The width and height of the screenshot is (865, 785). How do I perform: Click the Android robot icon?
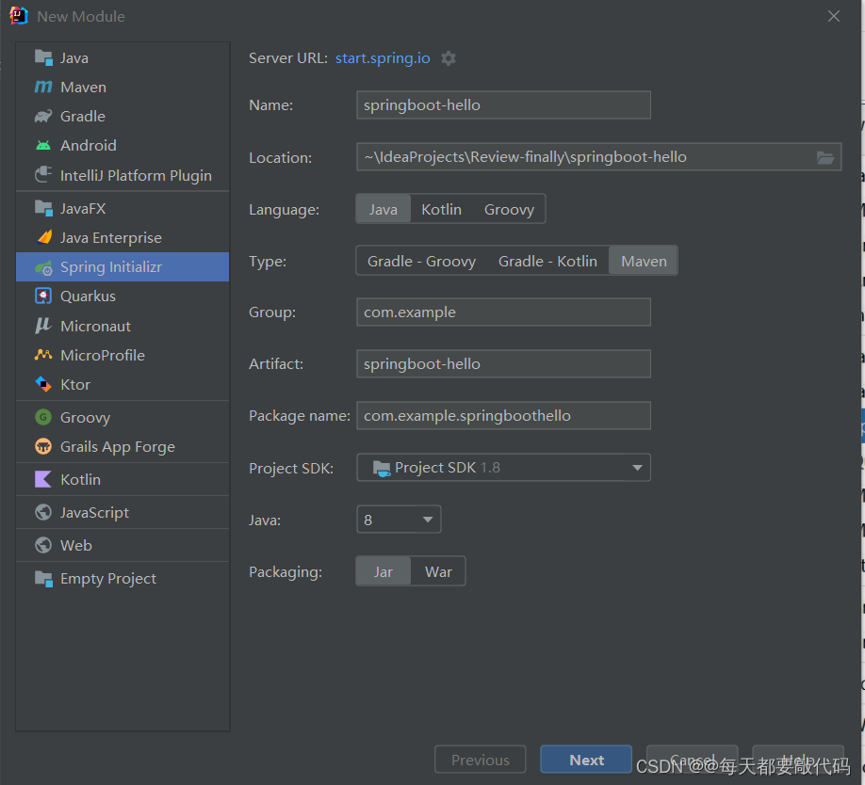(43, 146)
